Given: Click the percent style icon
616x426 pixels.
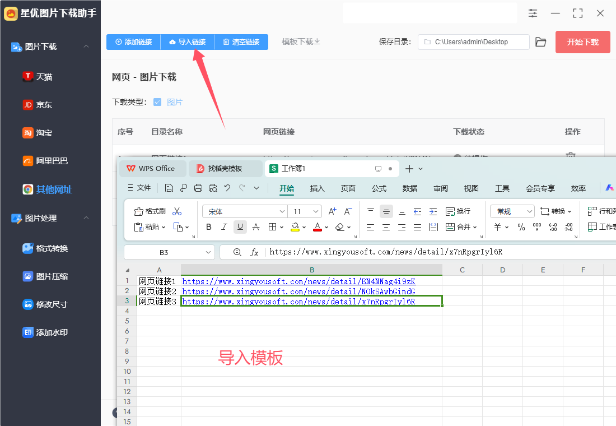Looking at the screenshot, I should click(x=521, y=227).
